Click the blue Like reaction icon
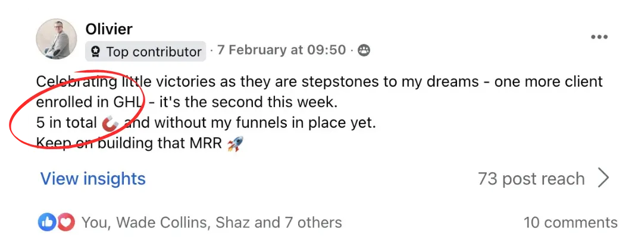The image size is (635, 246). [47, 222]
